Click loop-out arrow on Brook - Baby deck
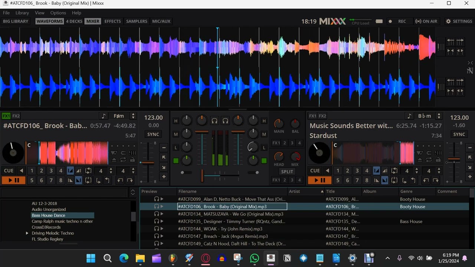The image size is (475, 267). pyautogui.click(x=107, y=181)
